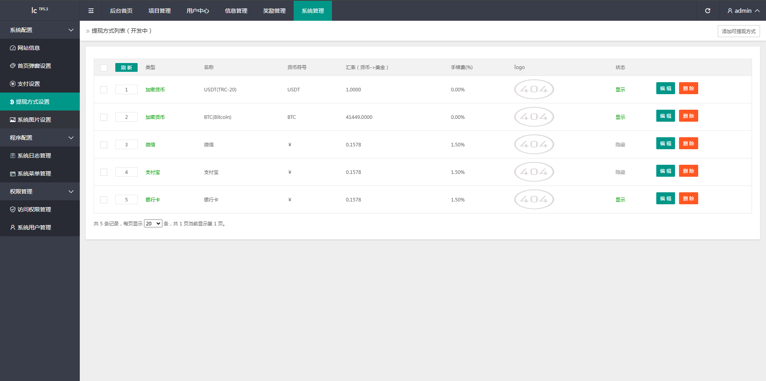Click 添加可提现方式 button
The width and height of the screenshot is (766, 381).
[x=738, y=31]
